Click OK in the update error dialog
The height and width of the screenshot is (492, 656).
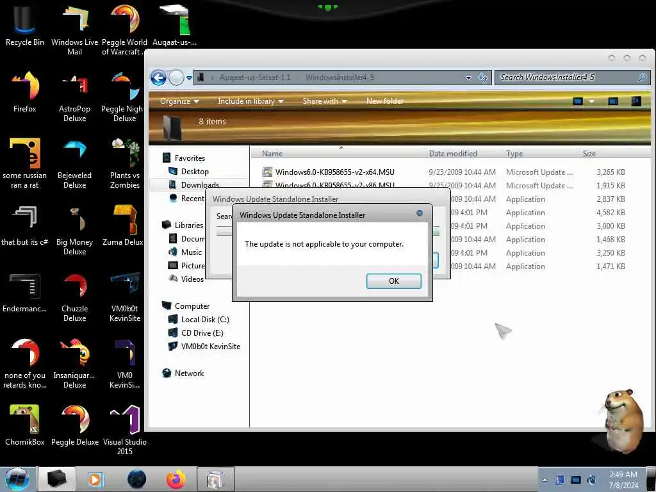coord(394,281)
